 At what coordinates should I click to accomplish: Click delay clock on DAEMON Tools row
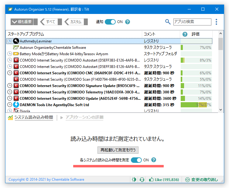coord(10,105)
